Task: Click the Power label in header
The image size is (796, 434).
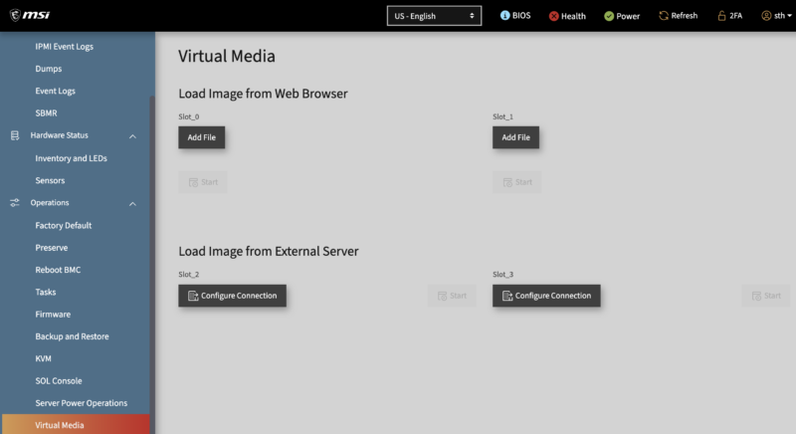Action: coord(628,16)
